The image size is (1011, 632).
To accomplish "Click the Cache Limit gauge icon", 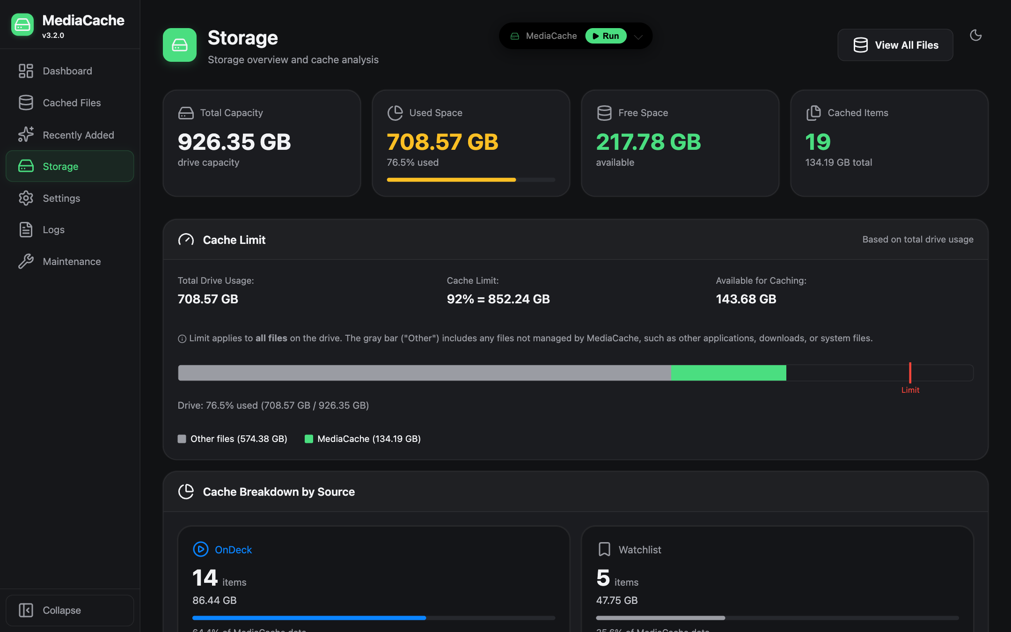I will [x=186, y=240].
